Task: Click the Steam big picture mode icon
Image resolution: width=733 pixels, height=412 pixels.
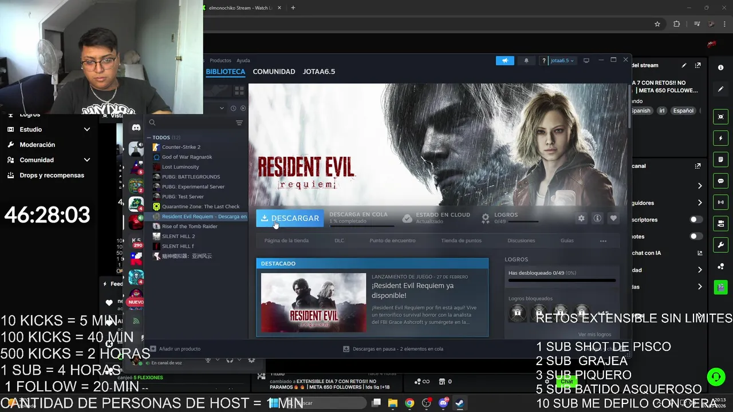Action: (586, 60)
